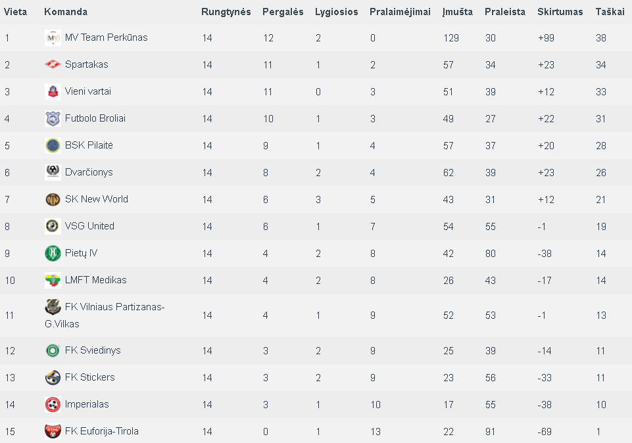This screenshot has width=632, height=443.
Task: Open the FK Stickers logo icon
Action: point(53,378)
